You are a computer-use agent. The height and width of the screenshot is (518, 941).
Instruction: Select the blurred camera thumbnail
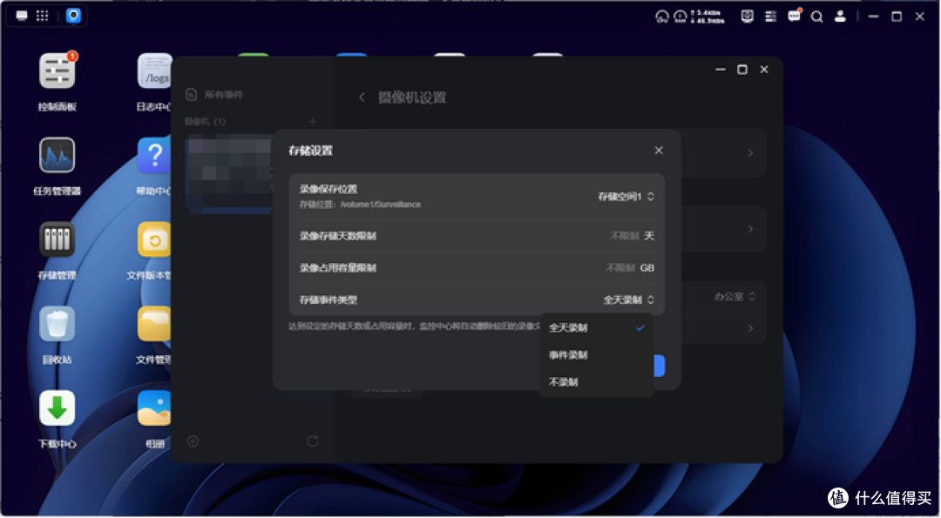228,174
